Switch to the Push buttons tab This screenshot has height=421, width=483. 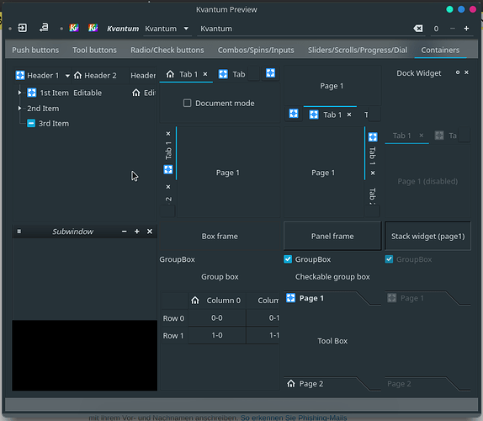pos(35,50)
